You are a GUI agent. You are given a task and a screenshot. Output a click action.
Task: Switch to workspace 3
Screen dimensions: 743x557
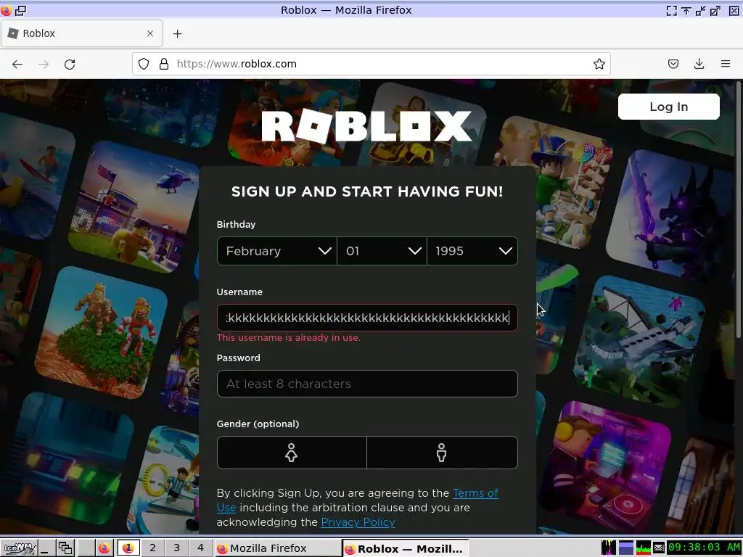click(x=176, y=548)
